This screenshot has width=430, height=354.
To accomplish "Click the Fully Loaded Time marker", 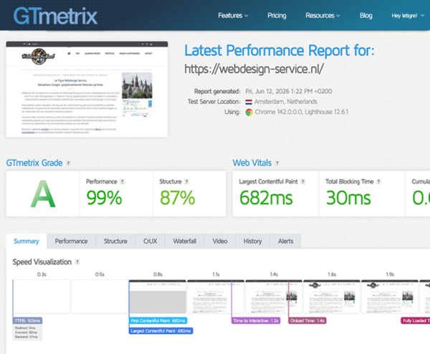I will click(415, 320).
